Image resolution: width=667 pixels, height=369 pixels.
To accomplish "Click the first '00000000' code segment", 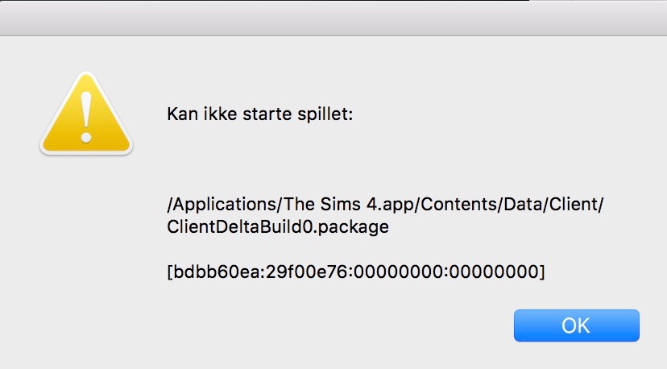I will [398, 272].
